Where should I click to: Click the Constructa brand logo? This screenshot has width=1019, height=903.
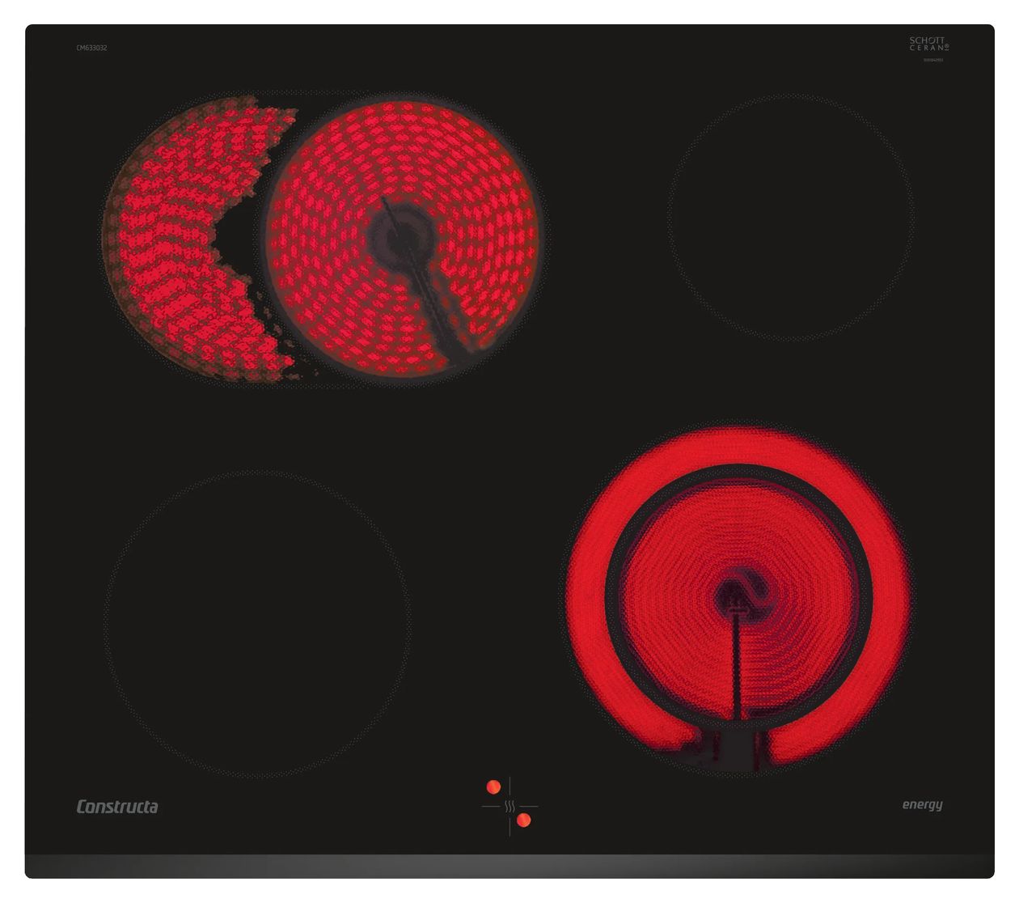[x=117, y=807]
